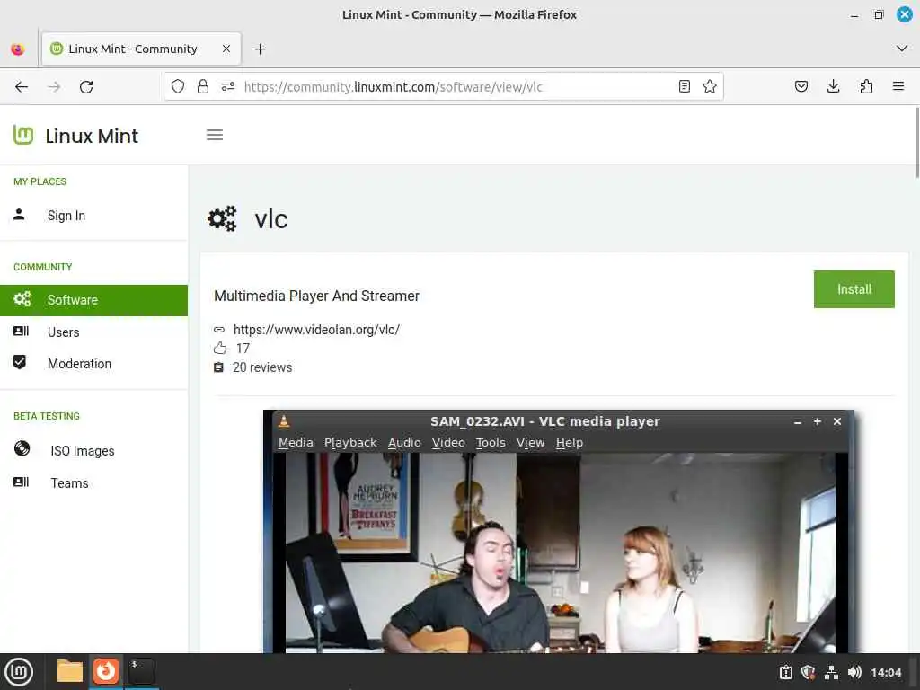Viewport: 920px width, 690px height.
Task: Click the green Install button
Action: click(854, 289)
